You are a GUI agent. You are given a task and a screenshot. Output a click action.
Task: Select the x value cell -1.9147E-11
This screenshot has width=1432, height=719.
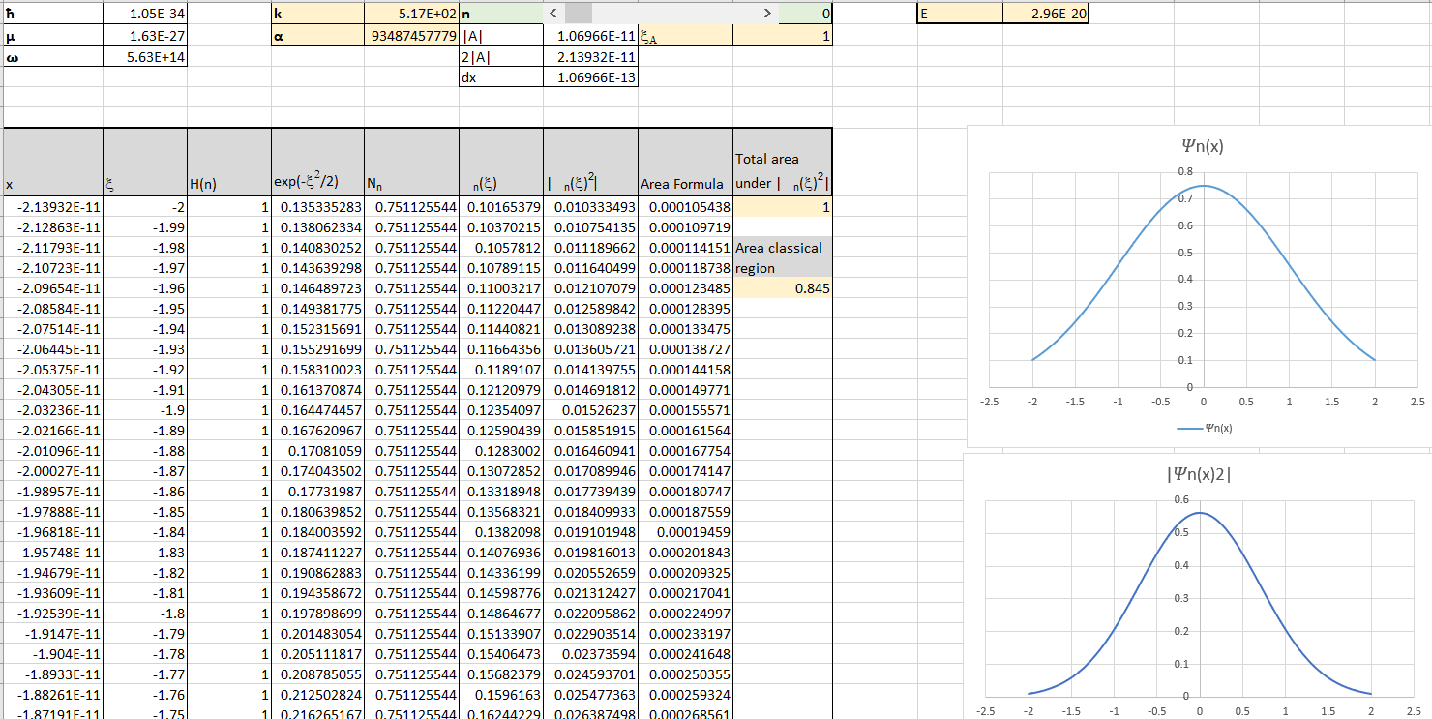click(53, 634)
